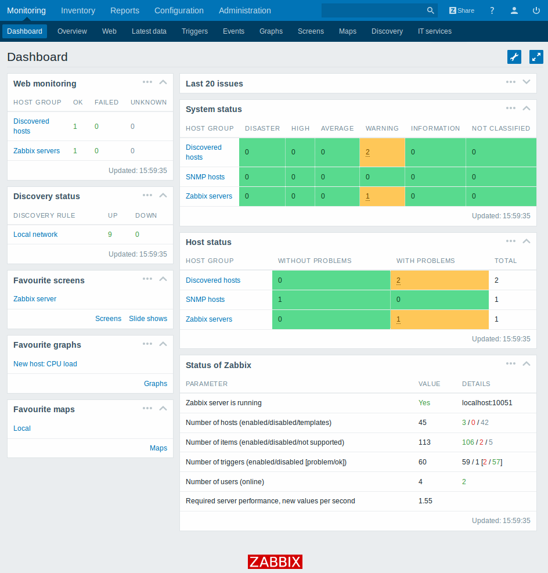
Task: Open System status widget three-dots menu
Action: coord(510,108)
